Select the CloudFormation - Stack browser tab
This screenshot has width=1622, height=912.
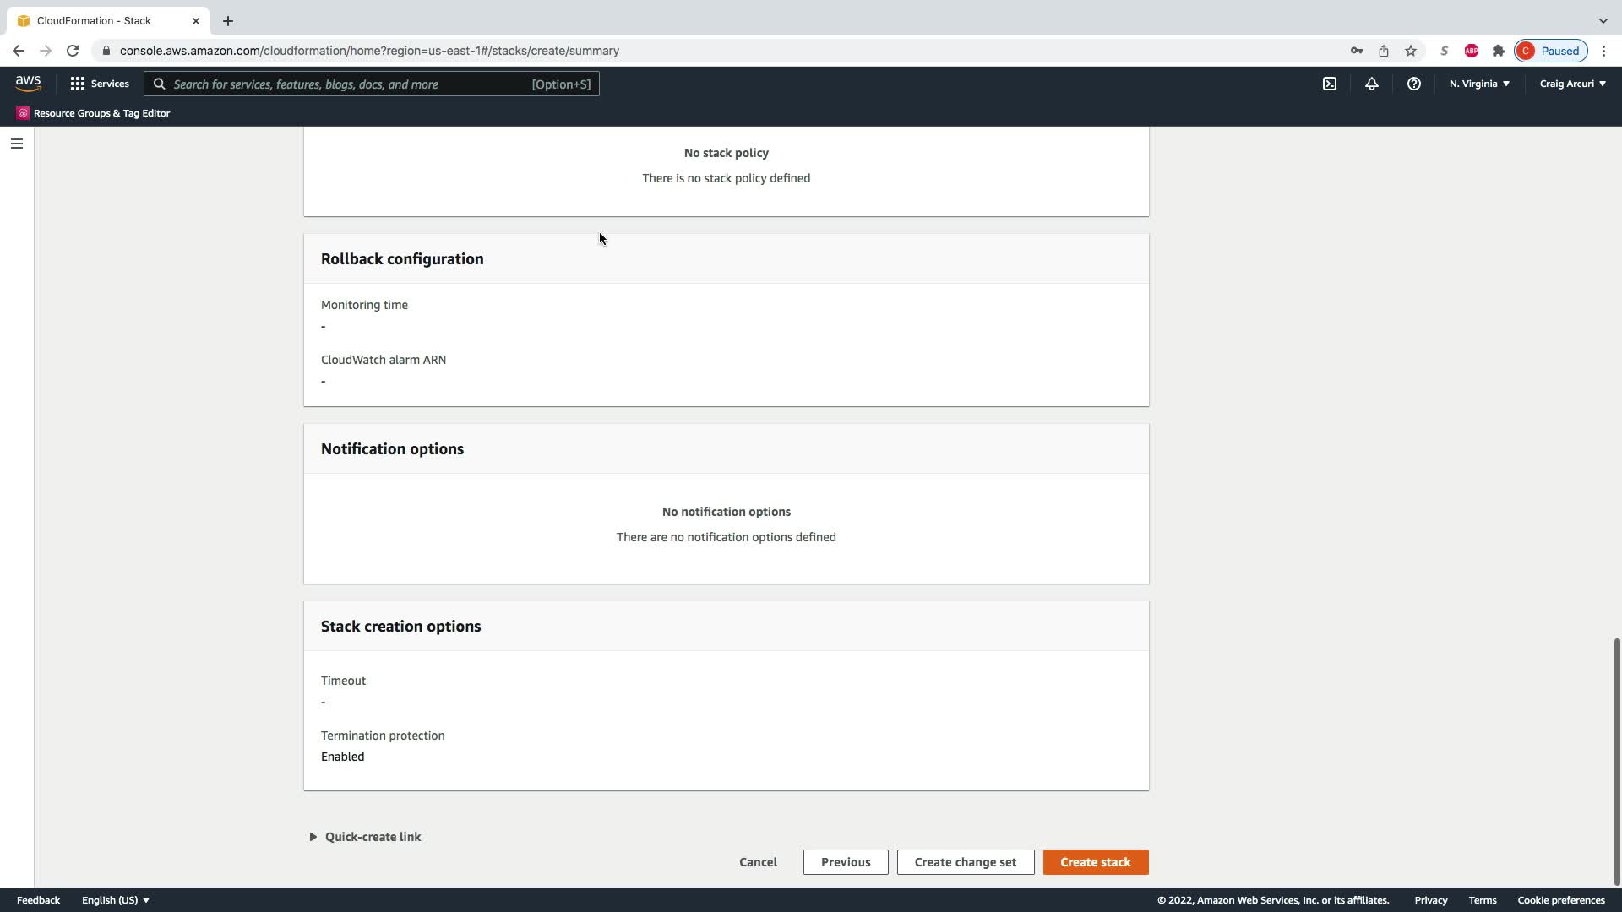(x=94, y=20)
